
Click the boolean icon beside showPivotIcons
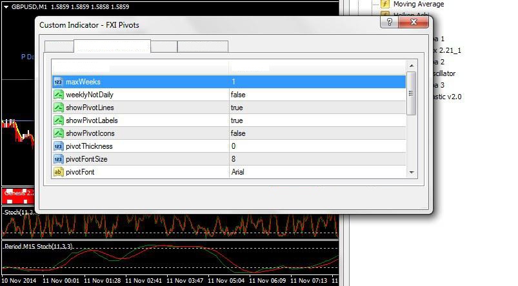pos(58,133)
